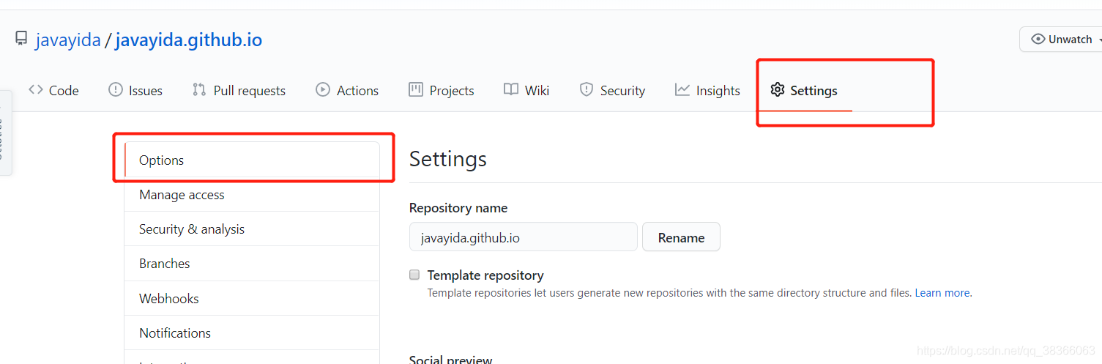This screenshot has height=364, width=1102.
Task: Click the Actions tab play icon
Action: (323, 90)
